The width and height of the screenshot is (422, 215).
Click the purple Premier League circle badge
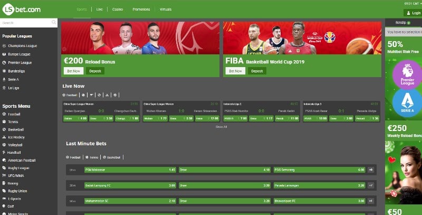pos(407,74)
